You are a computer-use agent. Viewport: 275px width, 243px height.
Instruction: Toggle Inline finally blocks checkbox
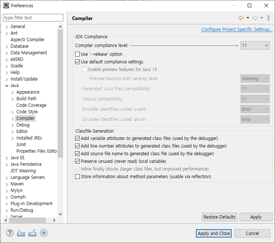pyautogui.click(x=77, y=169)
